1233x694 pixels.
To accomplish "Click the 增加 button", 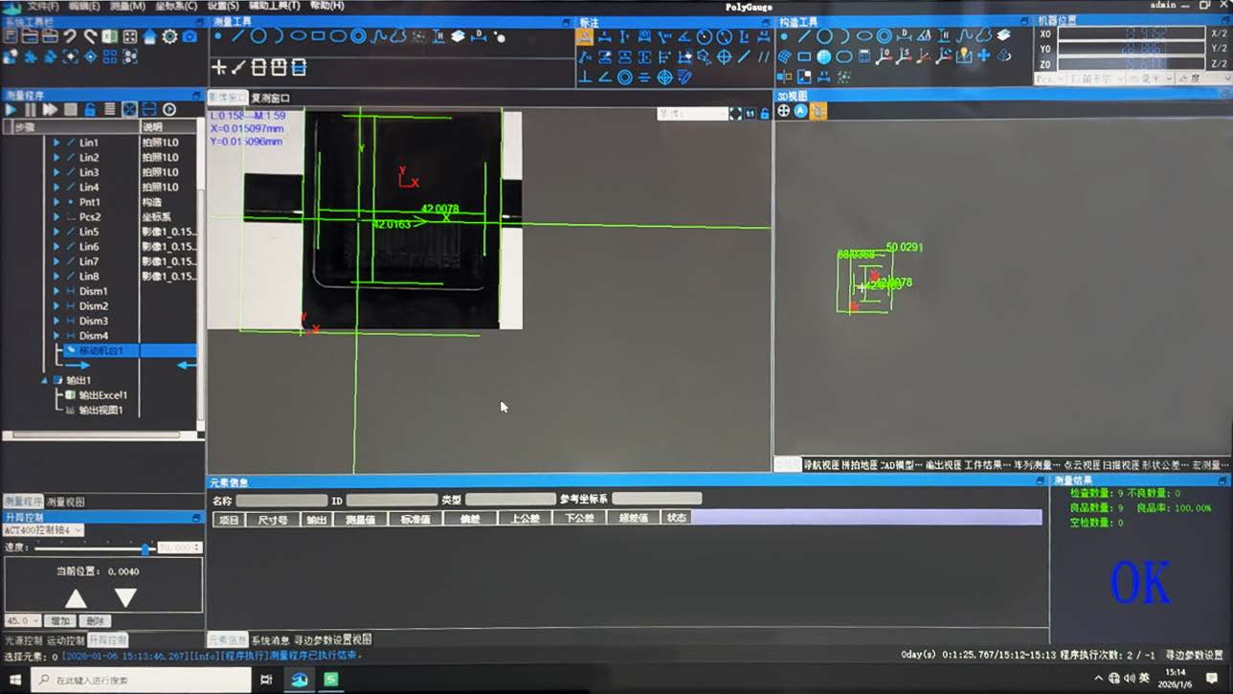I will [x=60, y=621].
